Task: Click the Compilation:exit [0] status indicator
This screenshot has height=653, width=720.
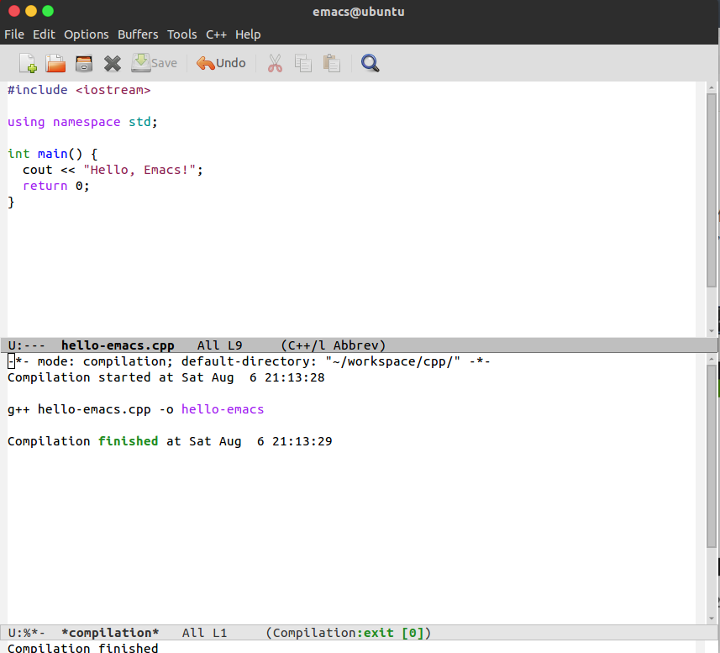Action: click(x=349, y=633)
